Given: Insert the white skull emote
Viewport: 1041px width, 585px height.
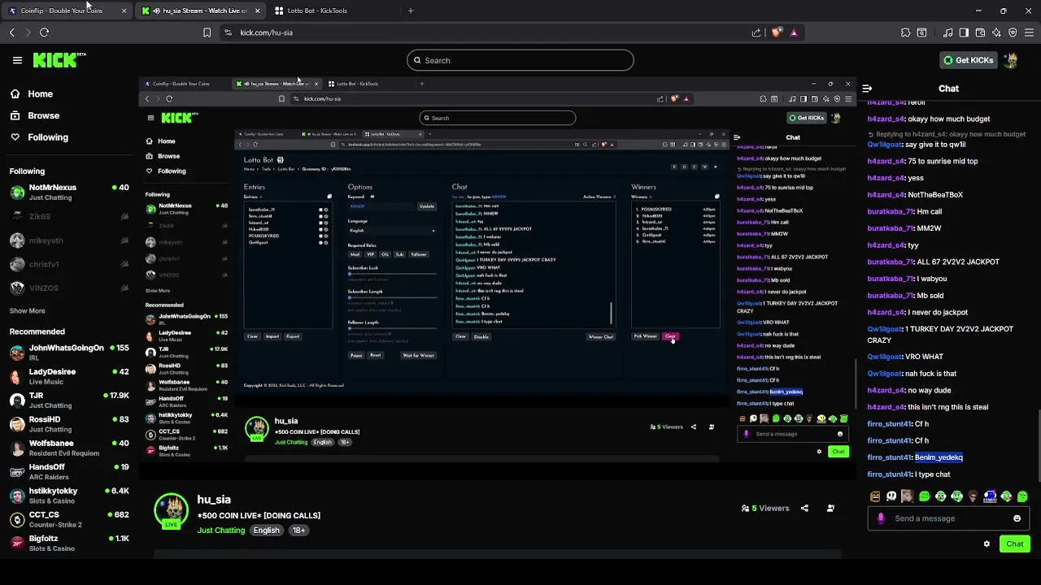Looking at the screenshot, I should tap(891, 496).
